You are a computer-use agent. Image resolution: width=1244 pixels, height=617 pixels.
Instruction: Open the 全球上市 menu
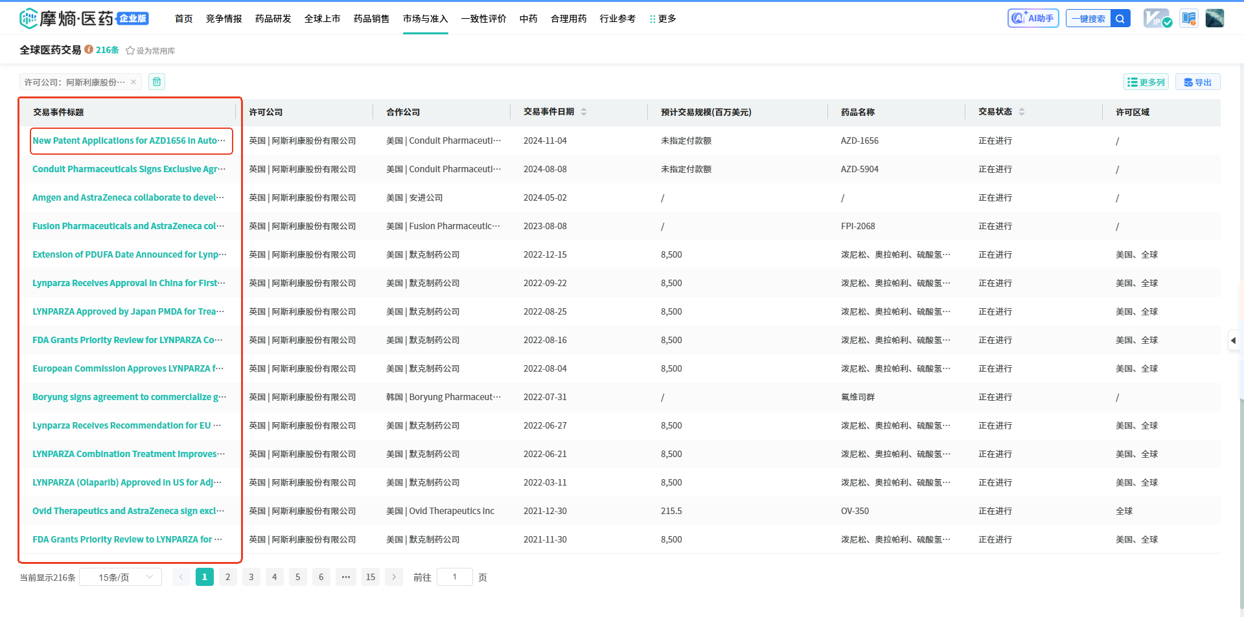pyautogui.click(x=322, y=19)
